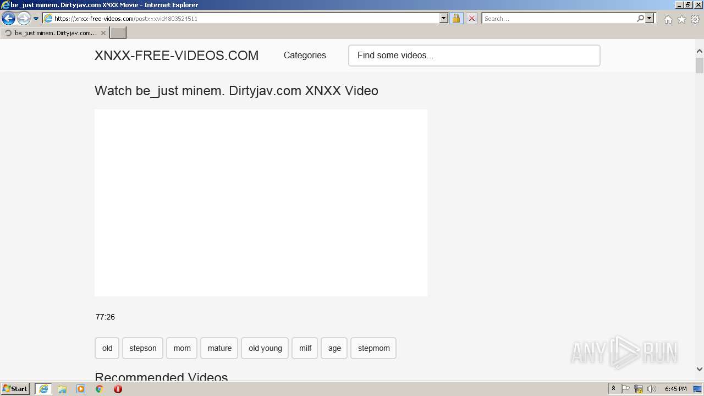Open Internet Explorer from the taskbar
The image size is (704, 396).
pyautogui.click(x=43, y=389)
